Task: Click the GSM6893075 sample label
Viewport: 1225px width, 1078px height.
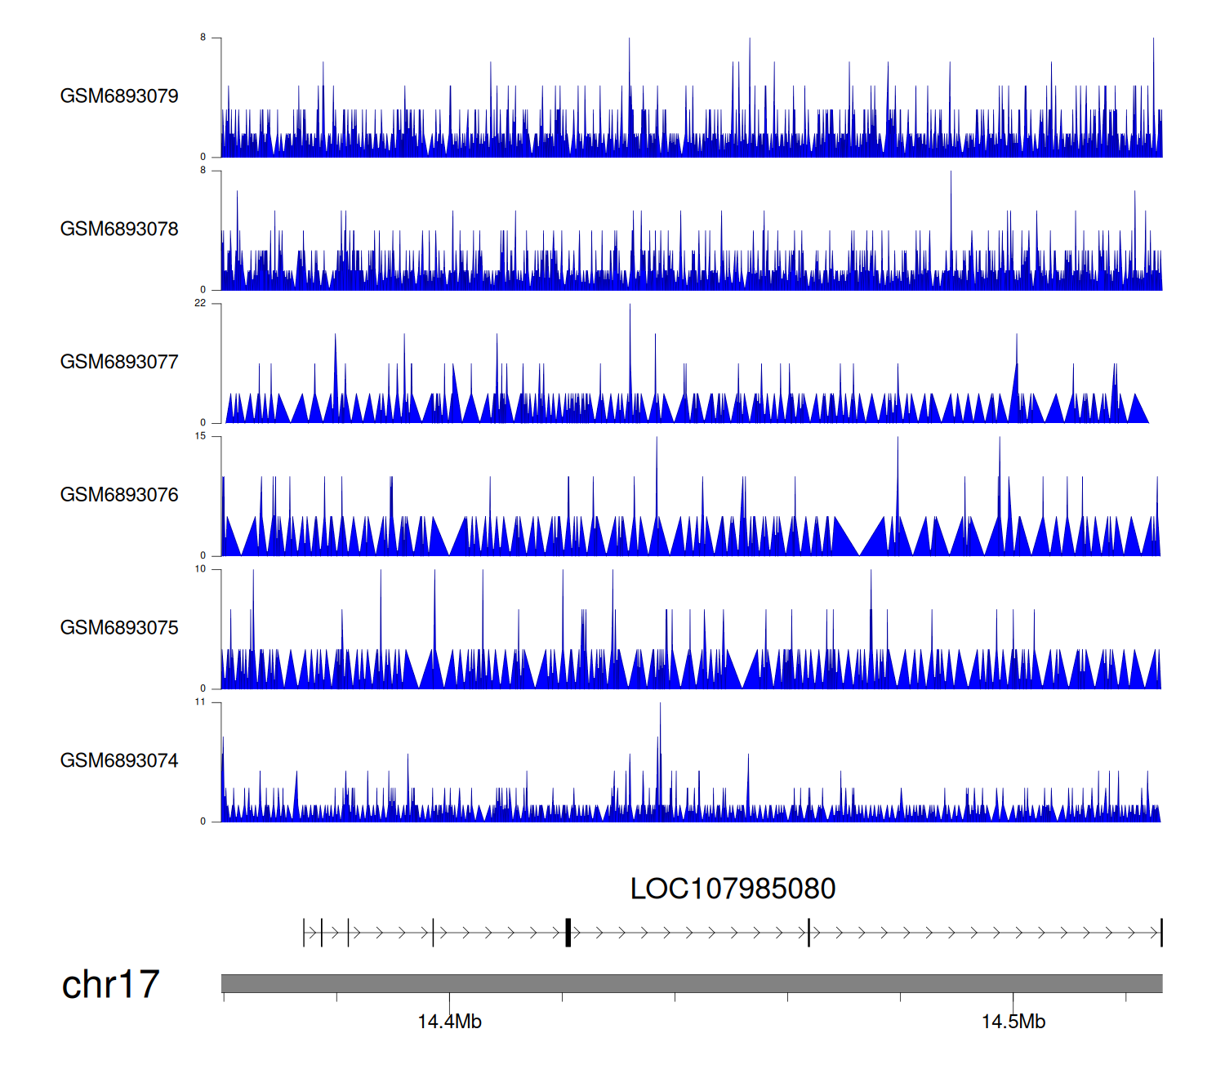Action: pyautogui.click(x=119, y=628)
